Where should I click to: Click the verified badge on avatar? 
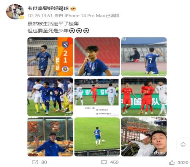click(22, 17)
